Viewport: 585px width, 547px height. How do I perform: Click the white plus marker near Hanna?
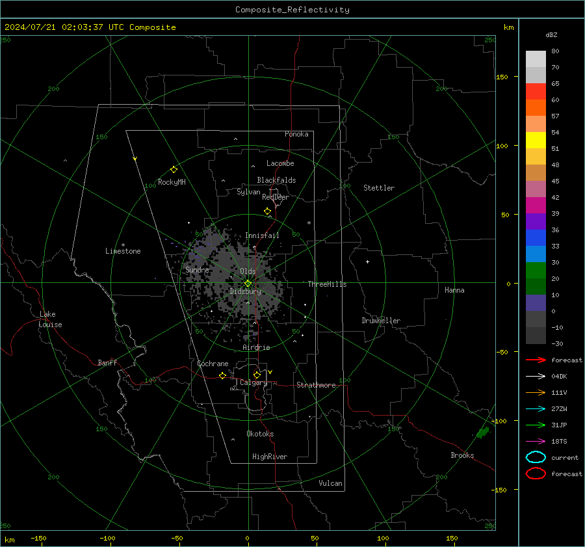[x=367, y=261]
